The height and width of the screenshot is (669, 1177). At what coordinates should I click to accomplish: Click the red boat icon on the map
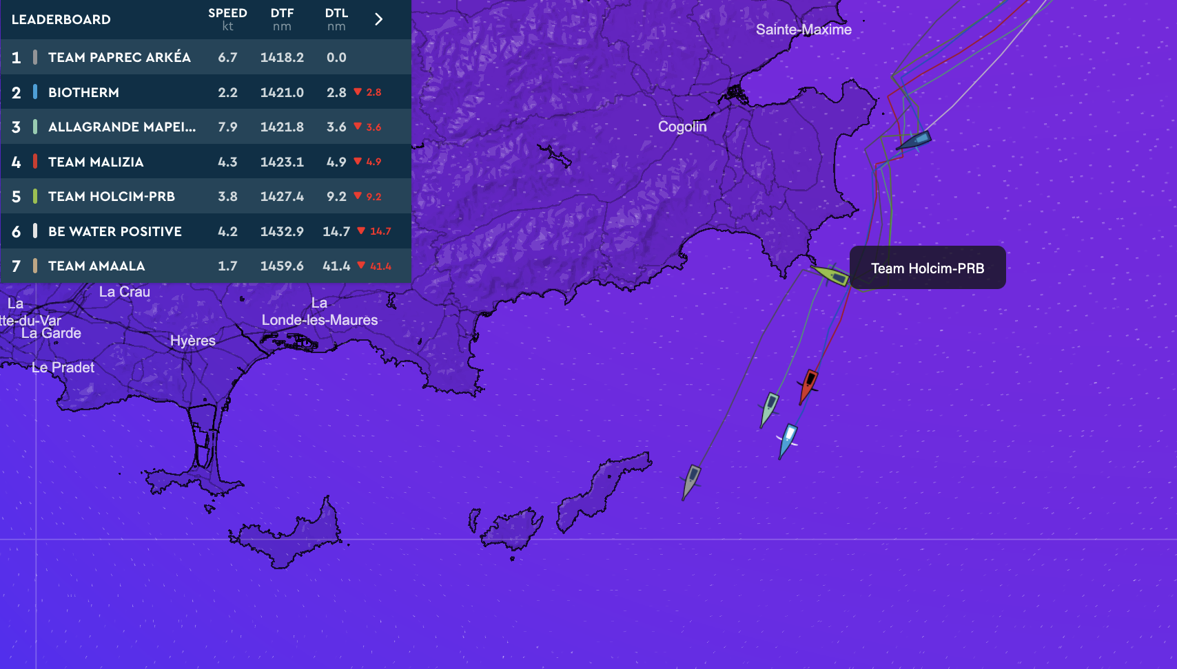(808, 386)
